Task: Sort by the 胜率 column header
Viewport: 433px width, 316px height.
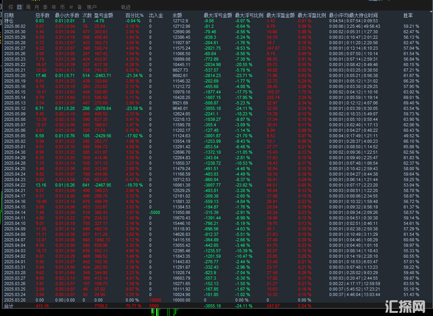Action: [408, 15]
